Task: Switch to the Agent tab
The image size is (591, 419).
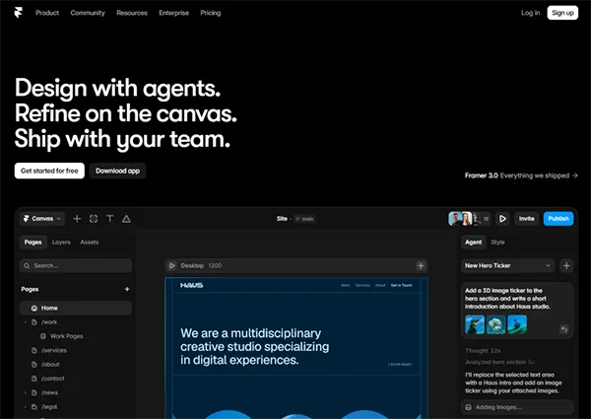Action: point(473,243)
